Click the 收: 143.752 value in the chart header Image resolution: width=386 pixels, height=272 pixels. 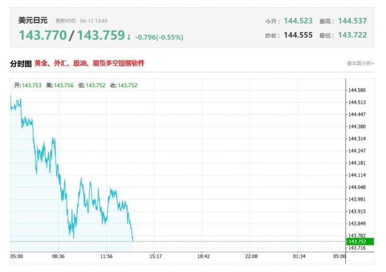click(124, 85)
